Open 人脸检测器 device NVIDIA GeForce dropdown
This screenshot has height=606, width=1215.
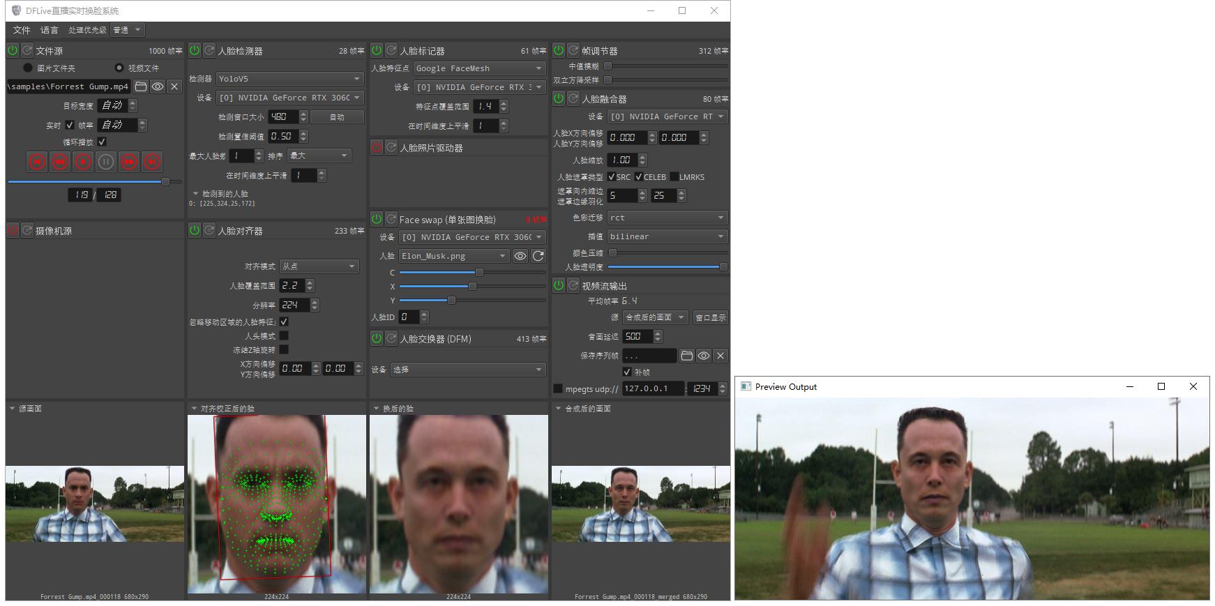point(289,98)
